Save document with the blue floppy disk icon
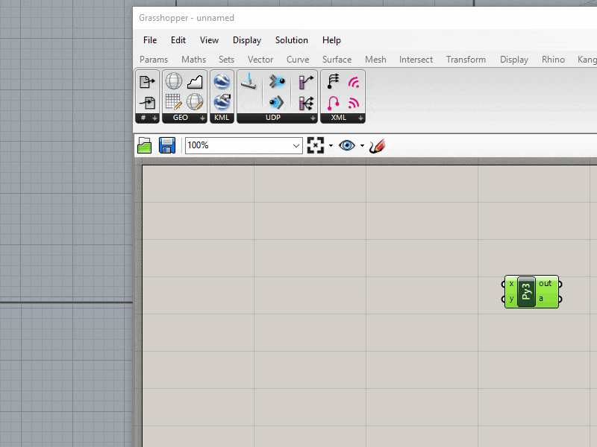The width and height of the screenshot is (597, 447). click(166, 145)
